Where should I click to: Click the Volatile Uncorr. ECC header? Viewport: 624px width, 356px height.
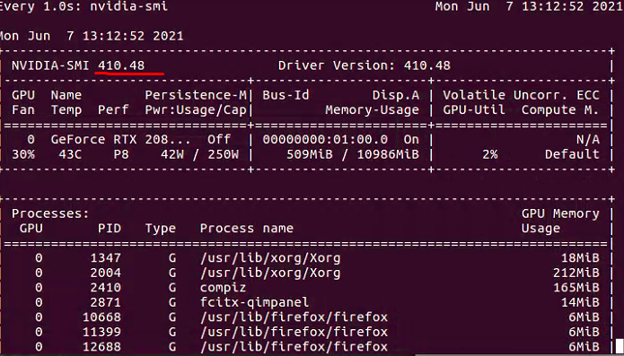tap(522, 95)
